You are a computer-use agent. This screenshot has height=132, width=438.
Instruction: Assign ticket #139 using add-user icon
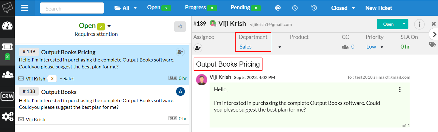click(180, 52)
